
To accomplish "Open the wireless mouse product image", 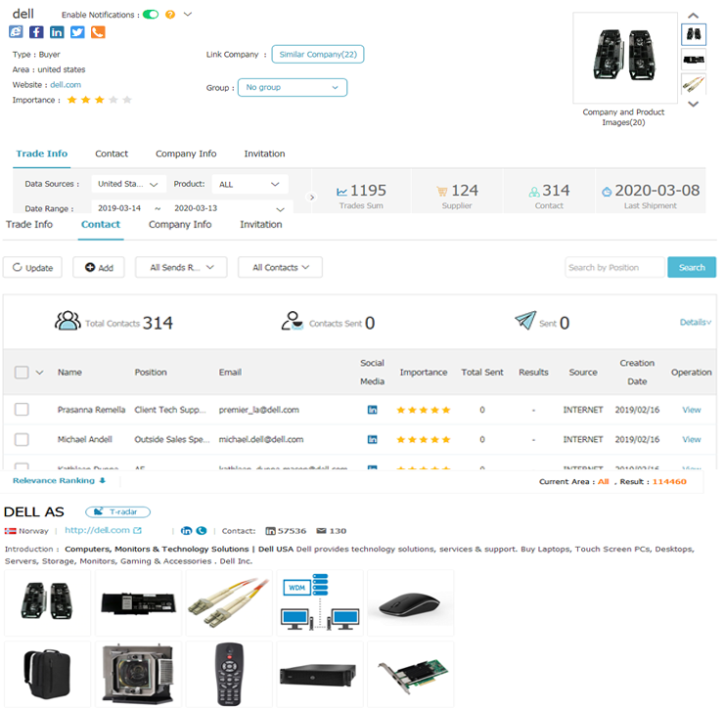I will (x=411, y=602).
